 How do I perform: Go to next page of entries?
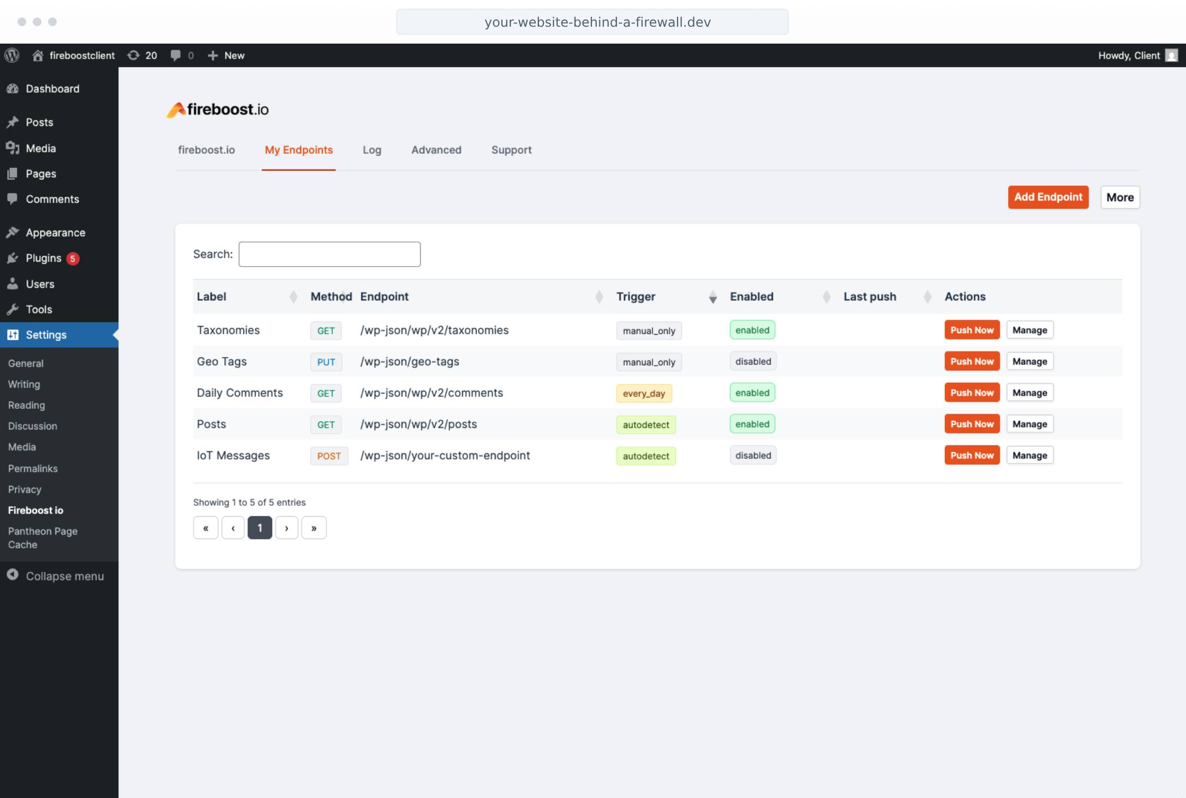286,528
